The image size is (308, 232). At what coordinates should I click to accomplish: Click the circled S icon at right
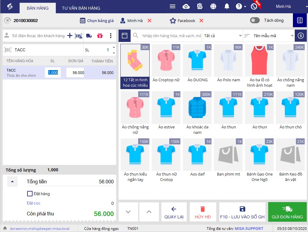click(x=300, y=36)
